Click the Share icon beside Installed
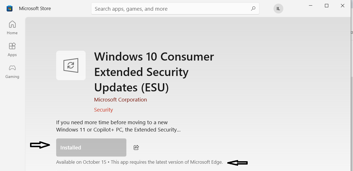The width and height of the screenshot is (353, 171). click(136, 147)
